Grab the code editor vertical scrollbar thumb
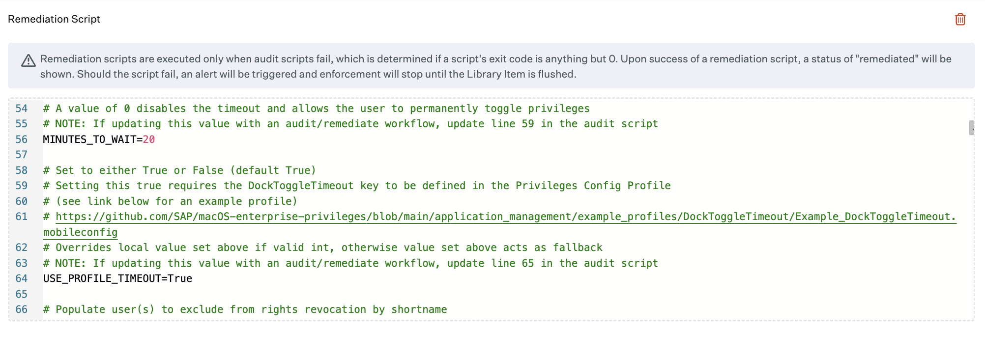 pos(971,128)
